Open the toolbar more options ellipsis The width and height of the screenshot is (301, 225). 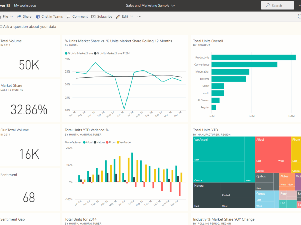pyautogui.click(x=139, y=17)
